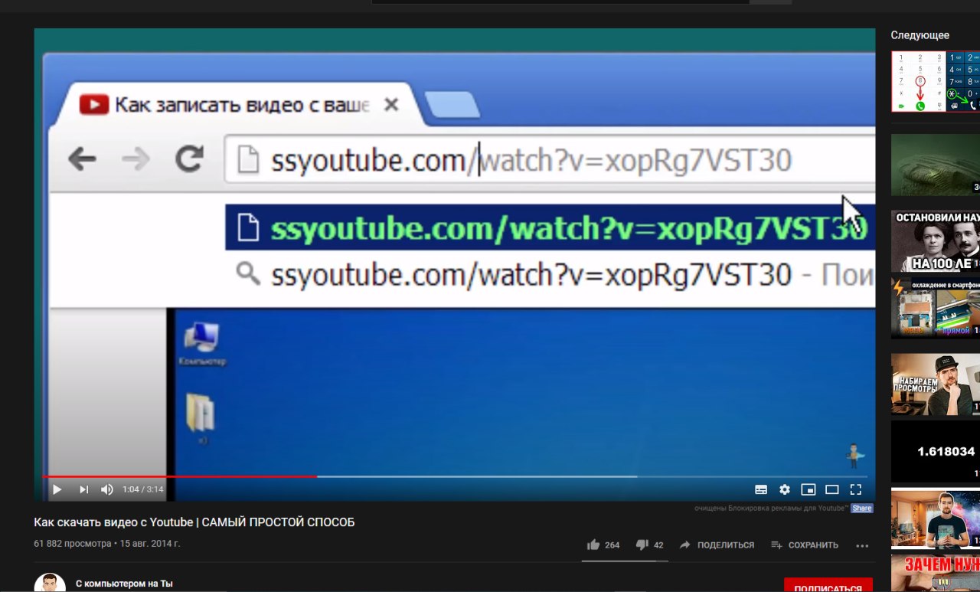Open the three-dot more actions menu

point(863,546)
